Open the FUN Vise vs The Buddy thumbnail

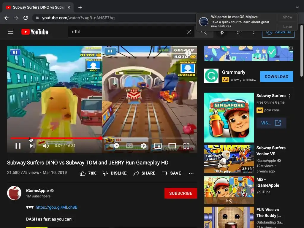tap(229, 217)
